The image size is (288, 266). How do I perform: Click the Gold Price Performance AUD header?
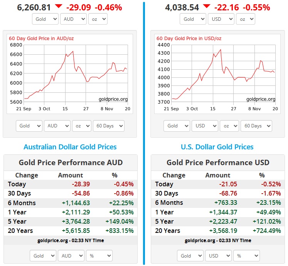click(71, 162)
